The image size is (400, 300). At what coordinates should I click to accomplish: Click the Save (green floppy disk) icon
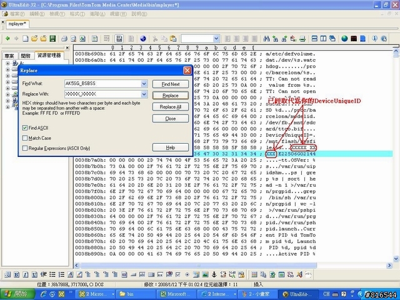[x=52, y=39]
